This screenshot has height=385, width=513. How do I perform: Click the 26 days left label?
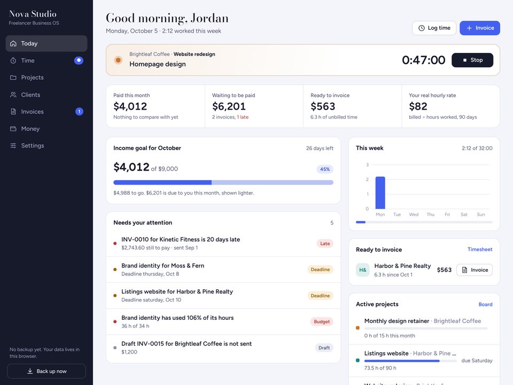(320, 148)
